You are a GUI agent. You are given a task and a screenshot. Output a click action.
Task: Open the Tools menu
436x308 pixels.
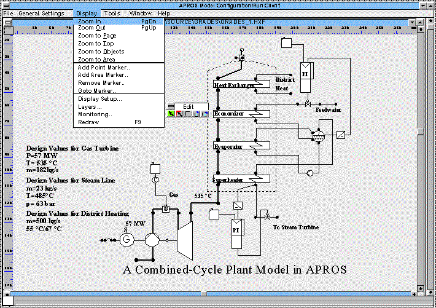(112, 14)
